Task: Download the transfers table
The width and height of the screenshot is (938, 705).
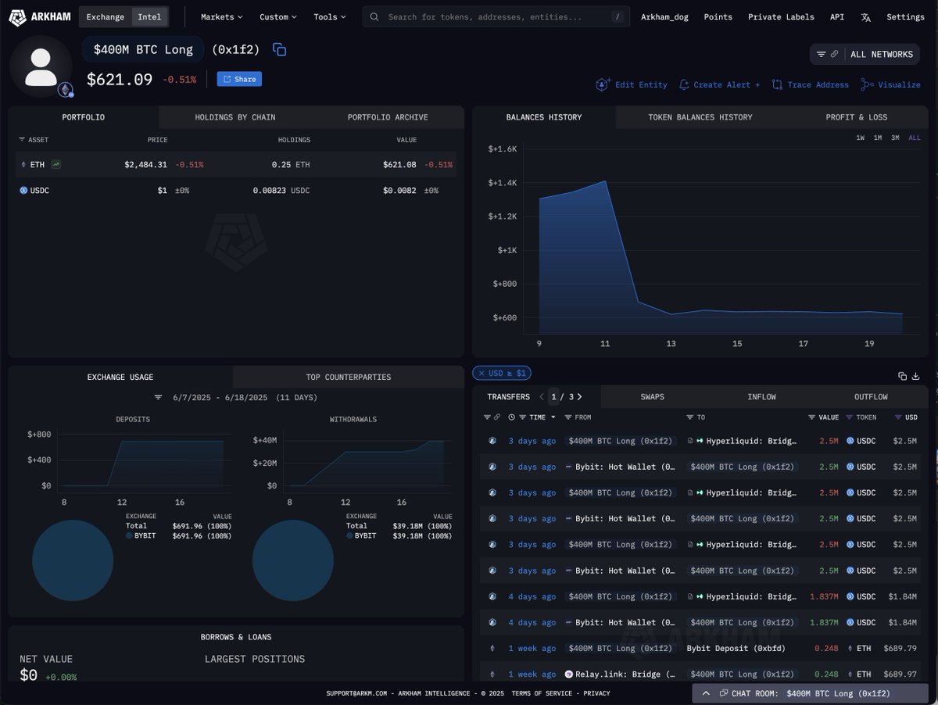Action: [916, 376]
